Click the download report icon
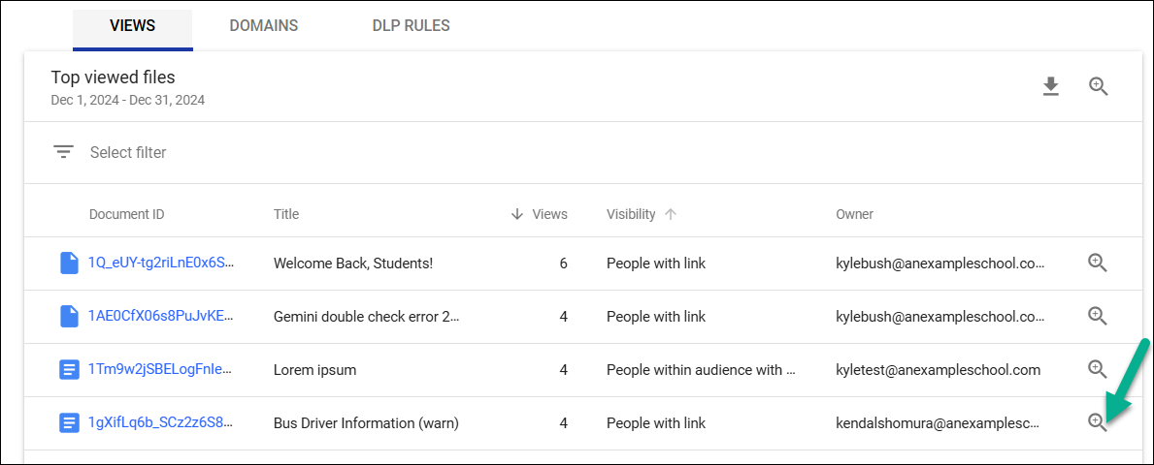This screenshot has height=465, width=1154. coord(1050,87)
